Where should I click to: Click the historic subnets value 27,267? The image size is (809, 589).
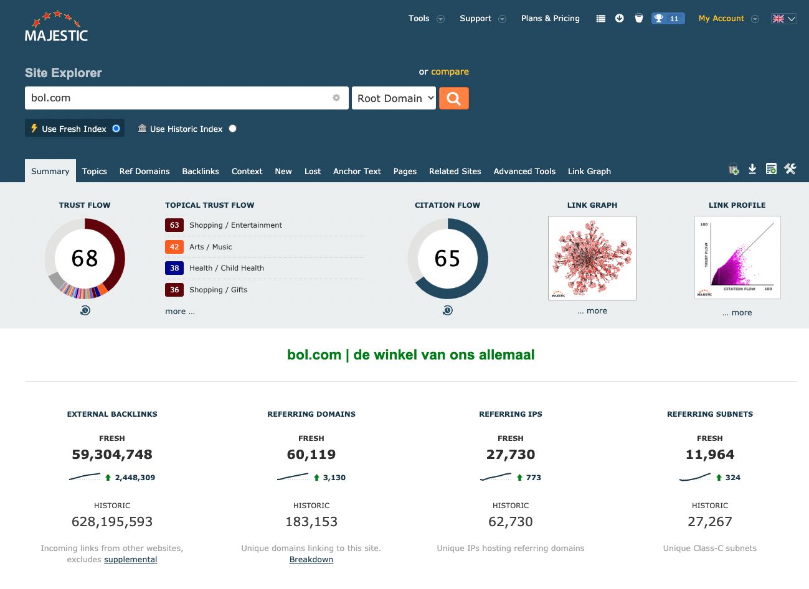click(x=710, y=522)
